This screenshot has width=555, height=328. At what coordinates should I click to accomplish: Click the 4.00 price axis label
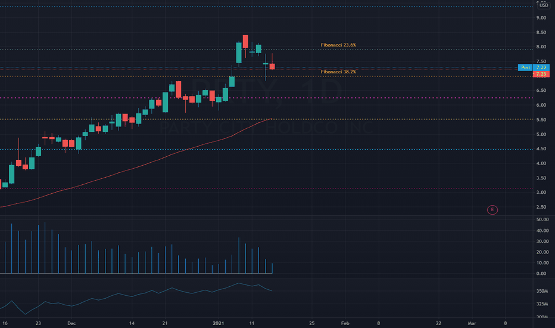click(x=541, y=163)
